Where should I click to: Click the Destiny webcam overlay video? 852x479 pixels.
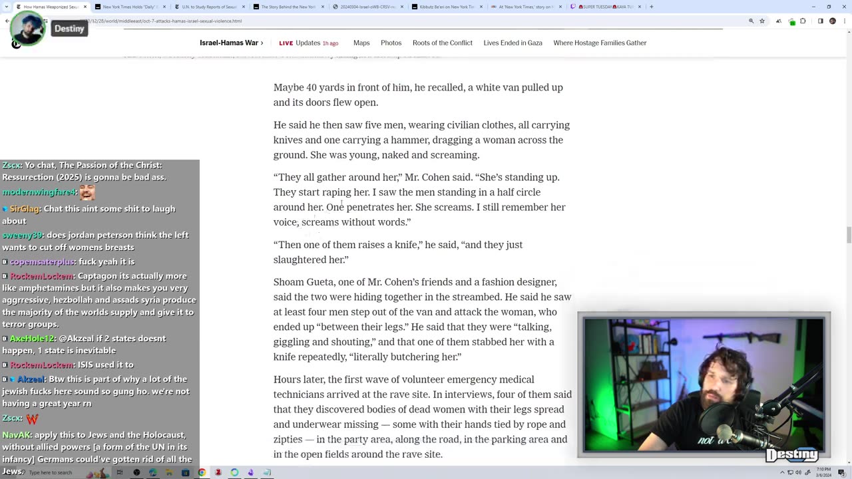704,385
